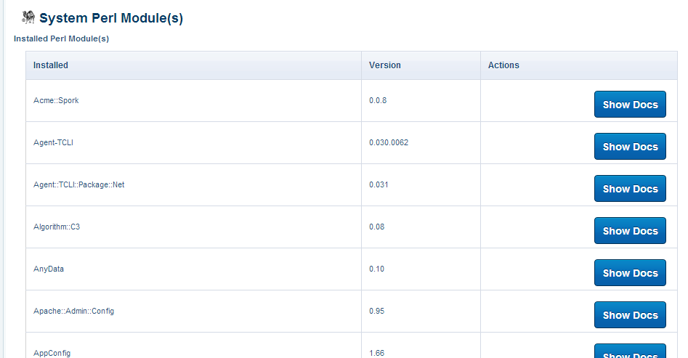The height and width of the screenshot is (358, 688).
Task: Click the AppConfig module name
Action: click(52, 353)
